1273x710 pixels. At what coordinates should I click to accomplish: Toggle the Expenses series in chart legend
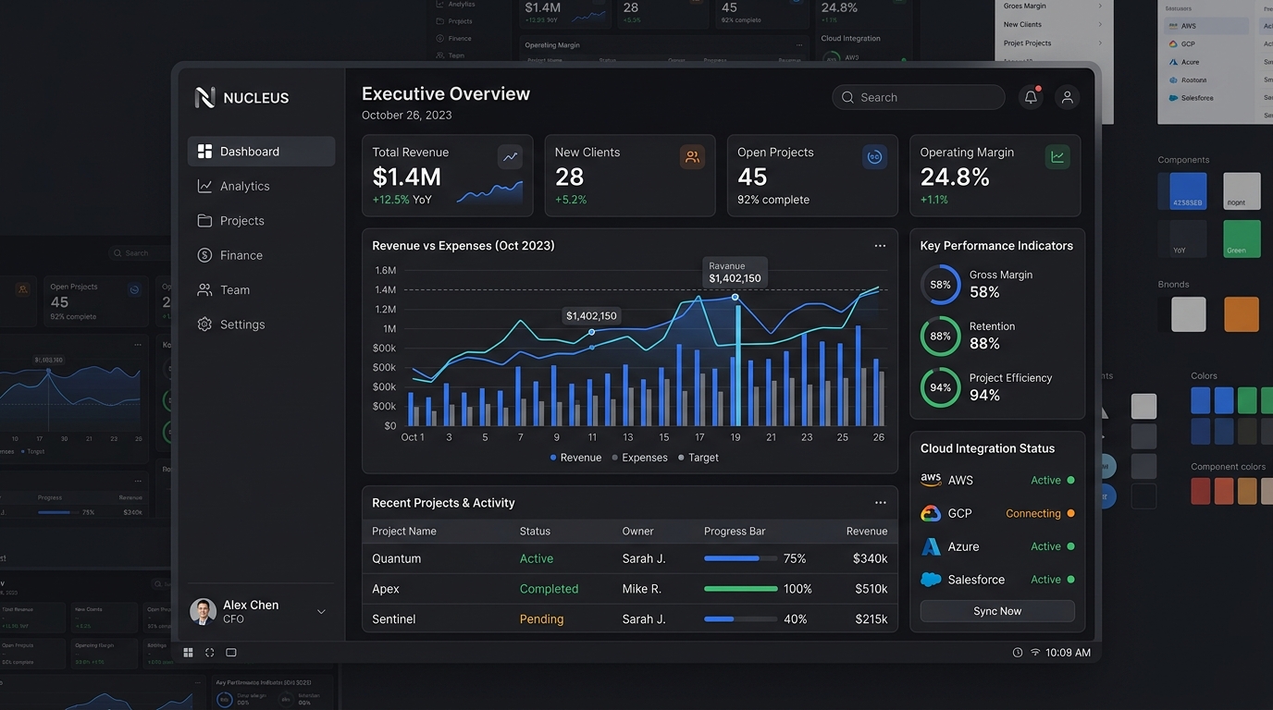639,458
